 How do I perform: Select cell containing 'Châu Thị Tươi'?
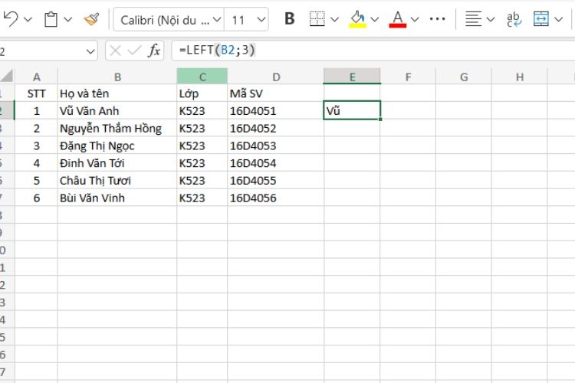[117, 180]
